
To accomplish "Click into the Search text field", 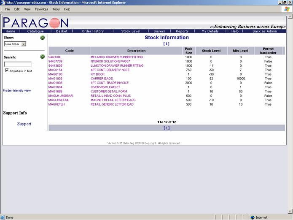I will coord(18,64).
